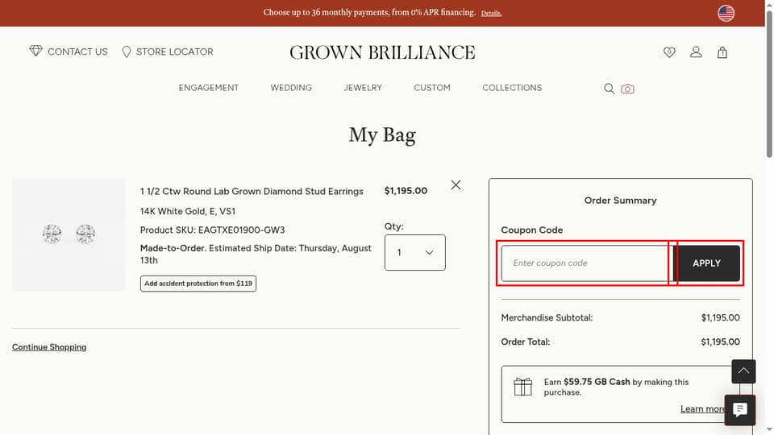Open the shopping bag icon
The width and height of the screenshot is (774, 435).
pos(722,52)
